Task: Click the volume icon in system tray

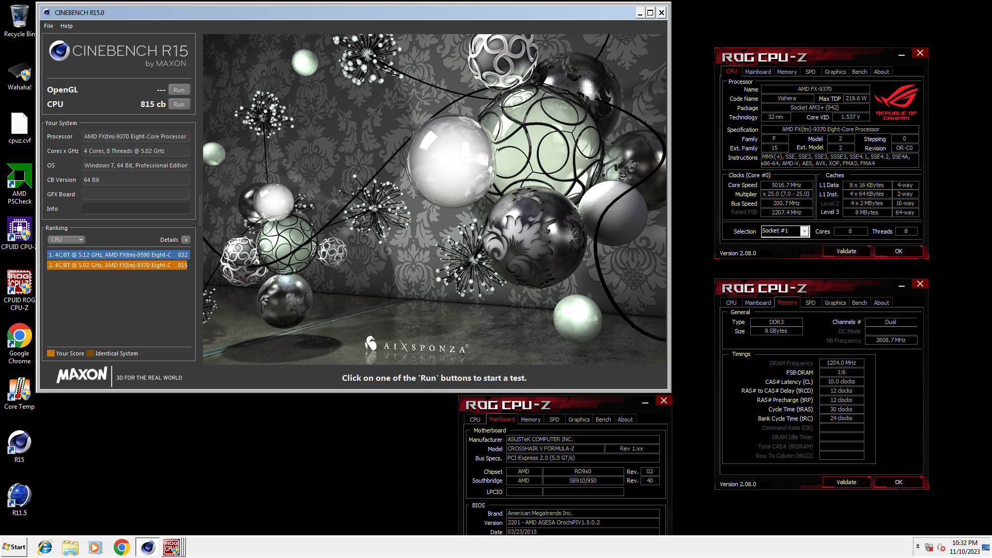Action: pyautogui.click(x=941, y=547)
